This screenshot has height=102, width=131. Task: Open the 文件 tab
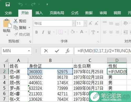pos(8,13)
